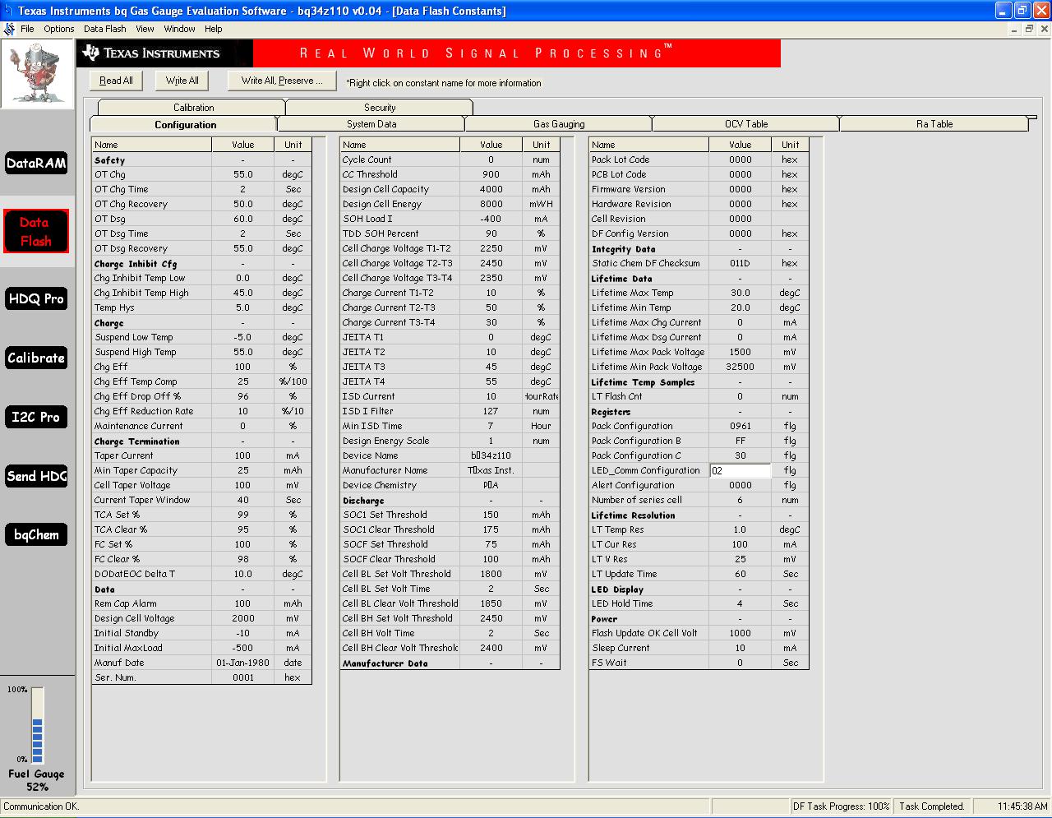Image resolution: width=1052 pixels, height=818 pixels.
Task: Open the Help menu
Action: click(214, 29)
